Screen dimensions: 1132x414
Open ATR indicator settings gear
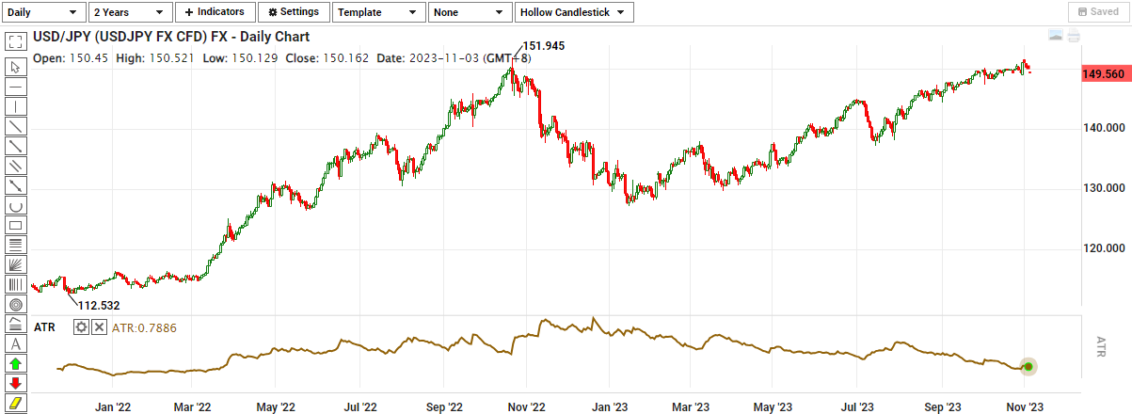82,326
